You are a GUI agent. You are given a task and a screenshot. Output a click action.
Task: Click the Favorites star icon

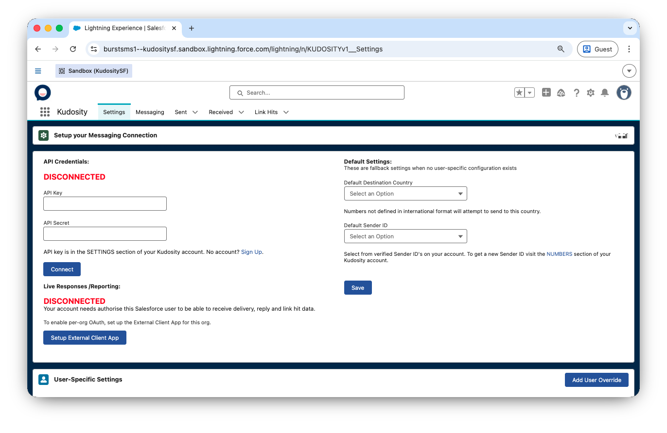[x=520, y=93]
